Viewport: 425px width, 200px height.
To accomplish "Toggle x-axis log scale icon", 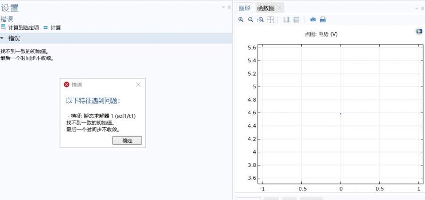I will pyautogui.click(x=287, y=19).
